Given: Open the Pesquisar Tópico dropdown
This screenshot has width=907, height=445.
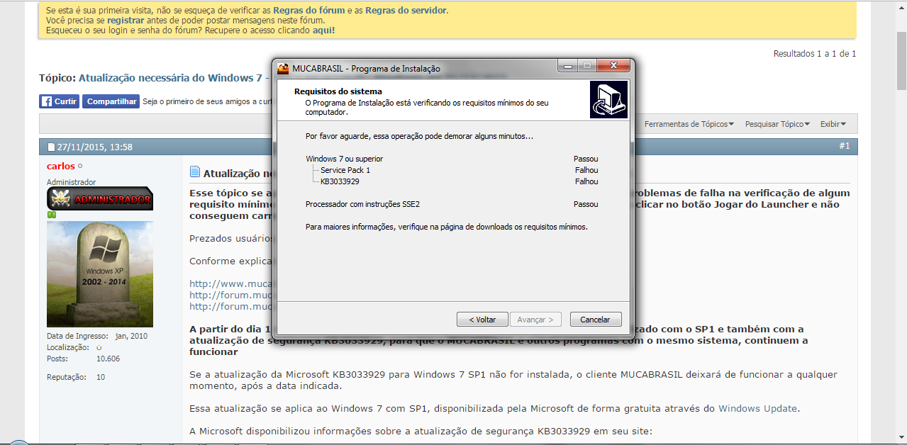Looking at the screenshot, I should pos(777,124).
